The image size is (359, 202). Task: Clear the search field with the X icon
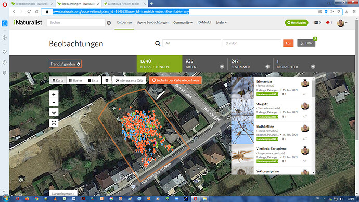click(109, 23)
